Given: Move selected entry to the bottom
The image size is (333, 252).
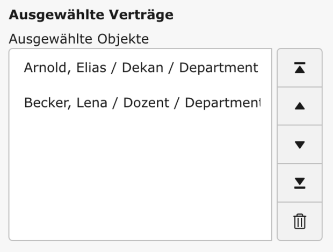Looking at the screenshot, I should 300,183.
